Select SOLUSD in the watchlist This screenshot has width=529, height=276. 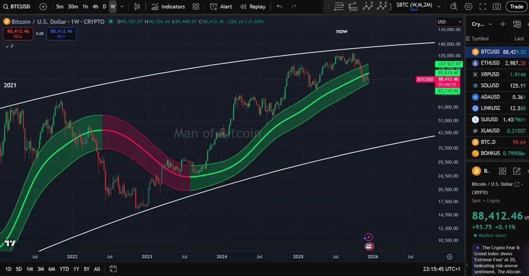coord(497,85)
